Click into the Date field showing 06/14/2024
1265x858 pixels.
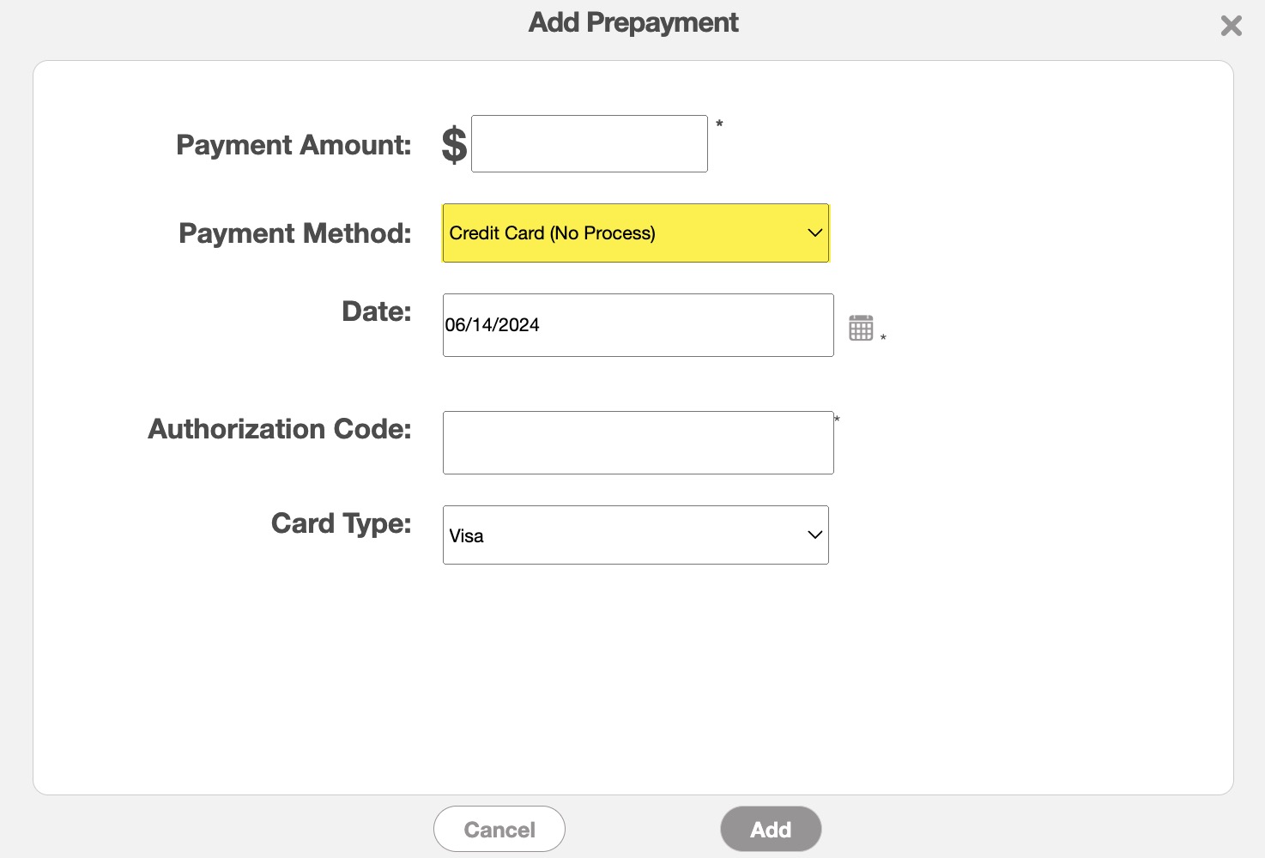pos(638,325)
